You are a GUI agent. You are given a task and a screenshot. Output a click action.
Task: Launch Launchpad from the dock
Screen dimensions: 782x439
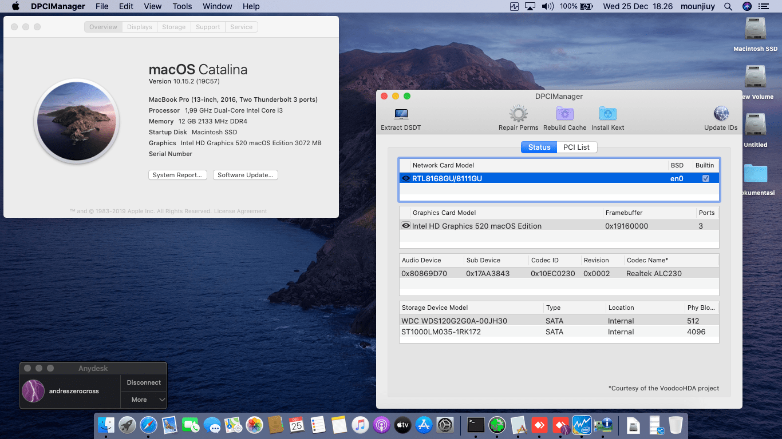pos(127,425)
